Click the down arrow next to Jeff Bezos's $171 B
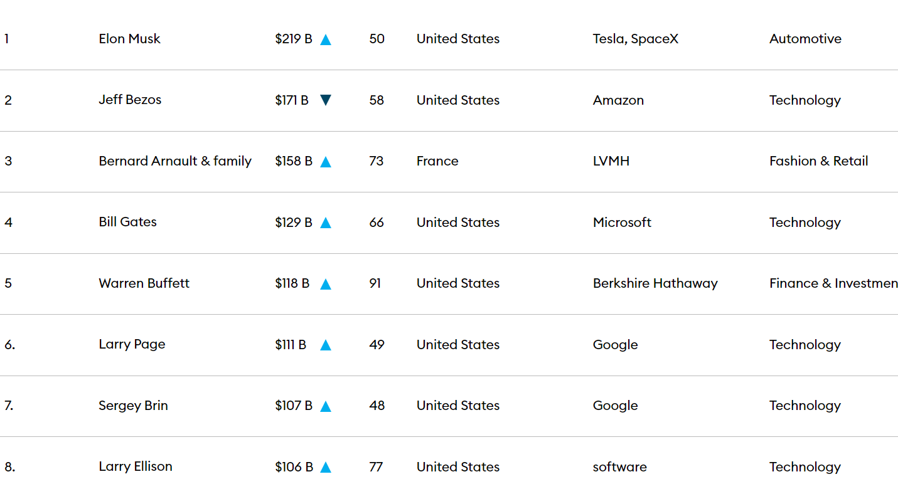 pos(325,100)
